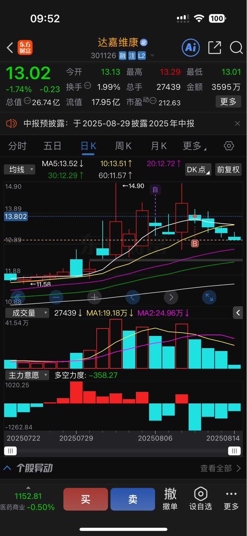Tap the L2 level badge
Image resolution: width=247 pixels, height=536 pixels.
[142, 56]
